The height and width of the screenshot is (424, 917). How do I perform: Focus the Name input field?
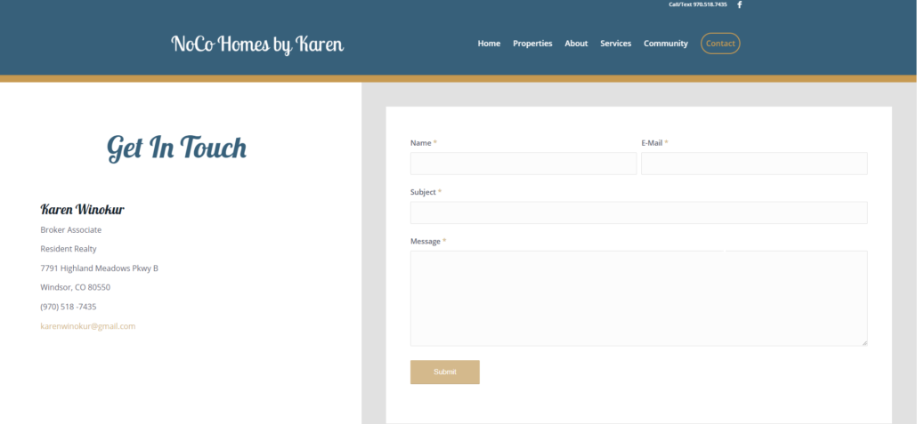(523, 164)
